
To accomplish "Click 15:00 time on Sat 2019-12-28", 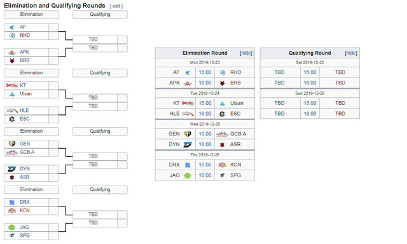I will (310, 72).
